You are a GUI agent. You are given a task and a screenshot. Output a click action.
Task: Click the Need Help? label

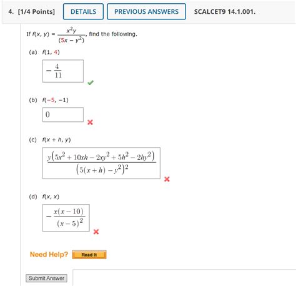click(49, 255)
